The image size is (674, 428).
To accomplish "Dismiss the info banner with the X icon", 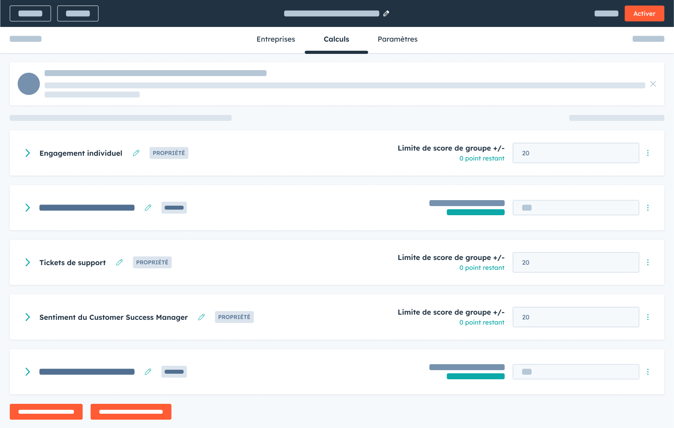I will 653,84.
